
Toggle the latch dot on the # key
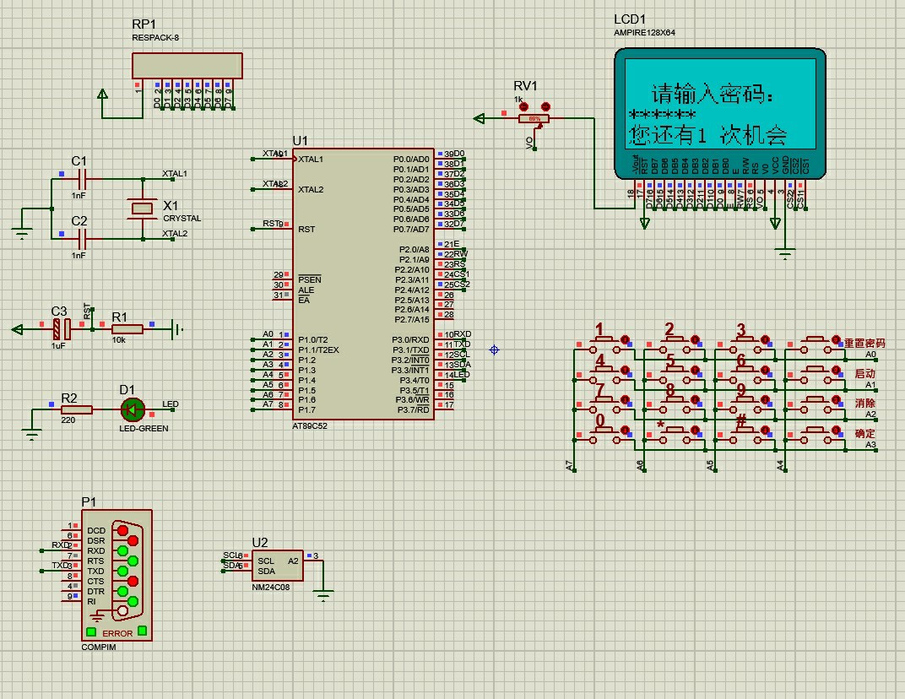[x=766, y=430]
